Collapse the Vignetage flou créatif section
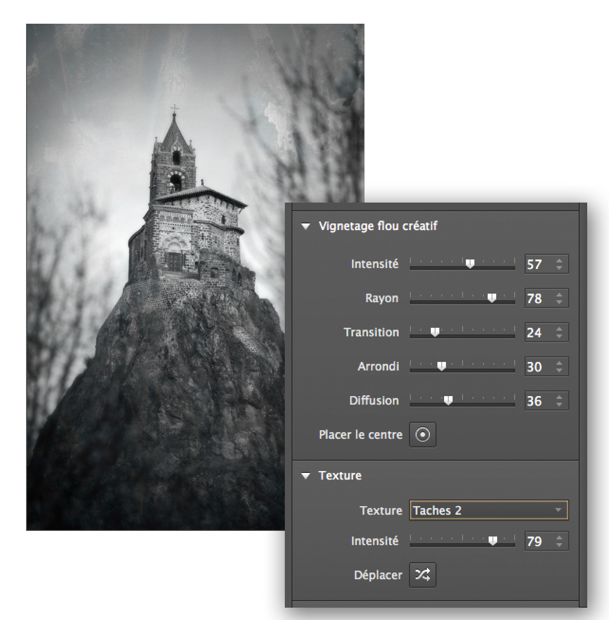609x620 pixels. pyautogui.click(x=306, y=226)
